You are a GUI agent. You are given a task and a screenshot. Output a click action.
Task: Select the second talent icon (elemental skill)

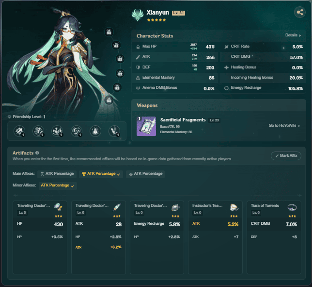pyautogui.click(x=38, y=131)
